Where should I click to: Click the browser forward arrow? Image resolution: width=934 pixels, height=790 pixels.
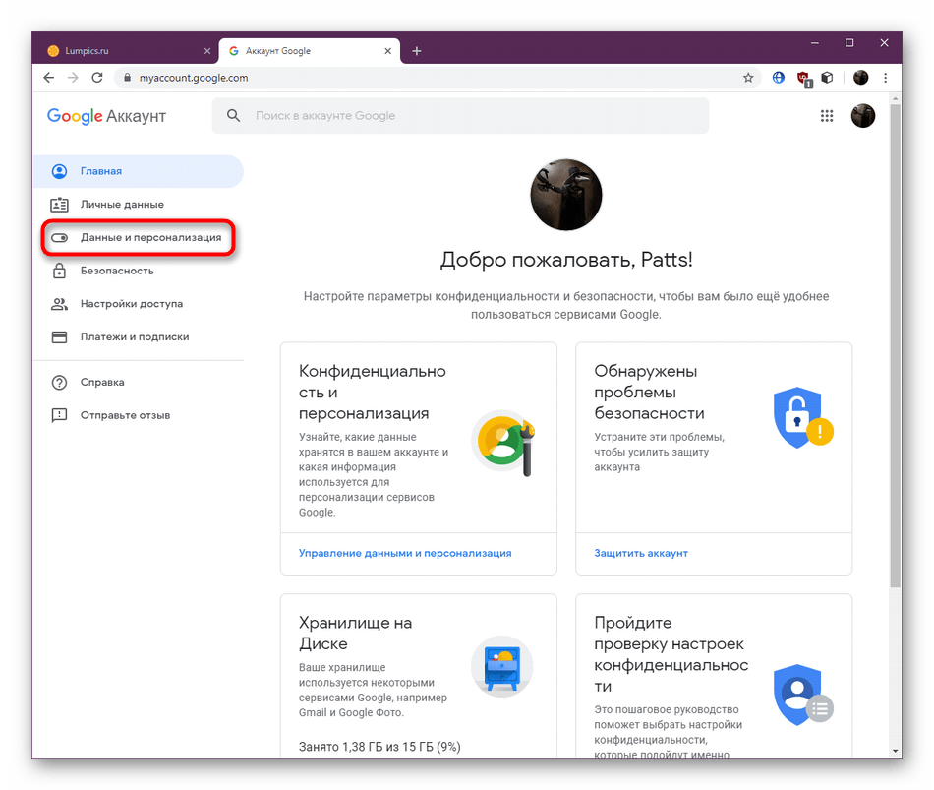73,78
